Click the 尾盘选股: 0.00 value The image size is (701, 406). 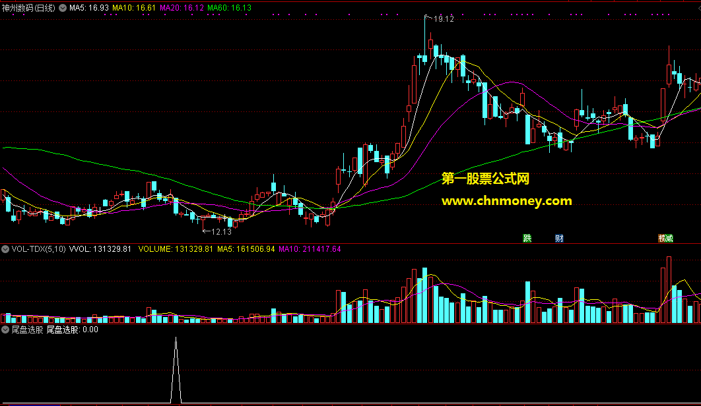click(73, 330)
